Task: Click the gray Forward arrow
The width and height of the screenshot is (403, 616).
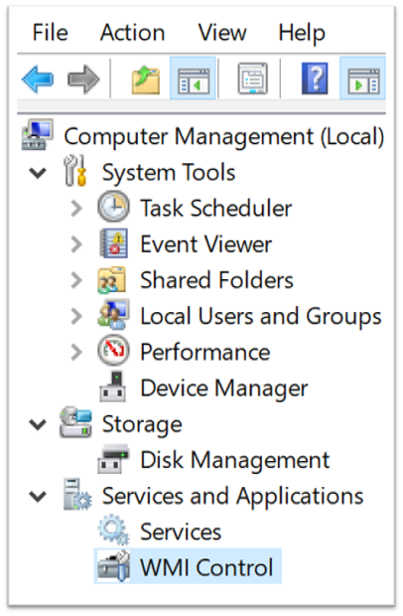Action: pos(83,79)
